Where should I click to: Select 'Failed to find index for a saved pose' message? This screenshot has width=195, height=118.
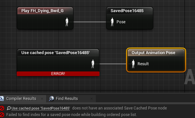(72, 115)
